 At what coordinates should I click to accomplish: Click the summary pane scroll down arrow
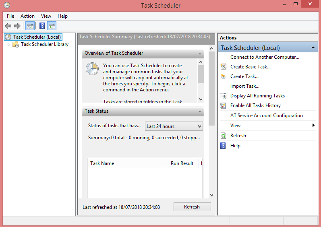coord(212,195)
